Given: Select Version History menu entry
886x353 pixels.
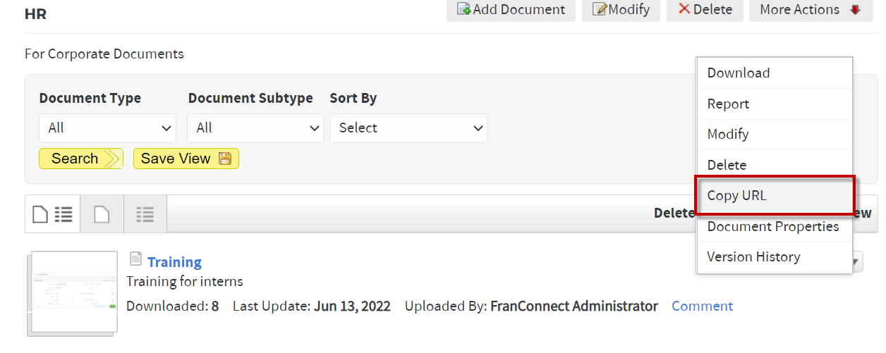Looking at the screenshot, I should coord(775,257).
